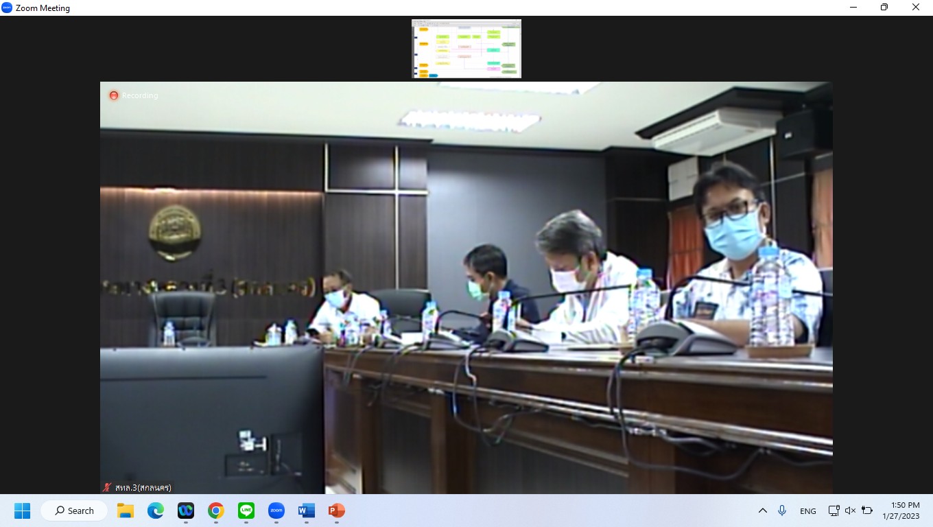Launch Microsoft Edge from the taskbar
This screenshot has height=527, width=933.
(x=156, y=511)
